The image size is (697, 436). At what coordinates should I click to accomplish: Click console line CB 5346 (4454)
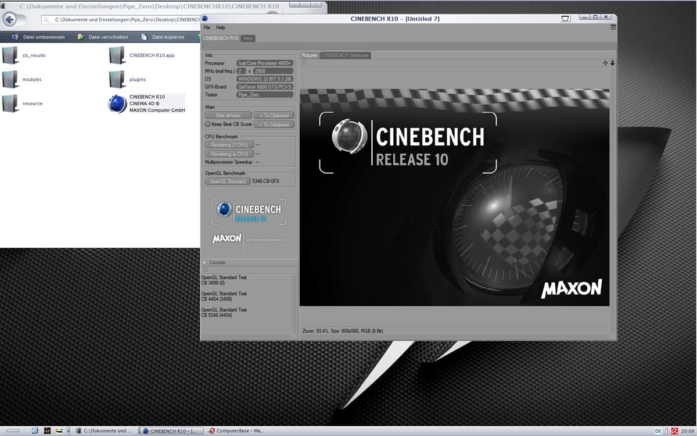pyautogui.click(x=216, y=315)
